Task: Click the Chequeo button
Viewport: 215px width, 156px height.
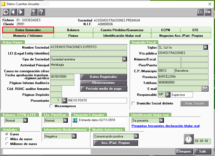Action: pos(184,151)
